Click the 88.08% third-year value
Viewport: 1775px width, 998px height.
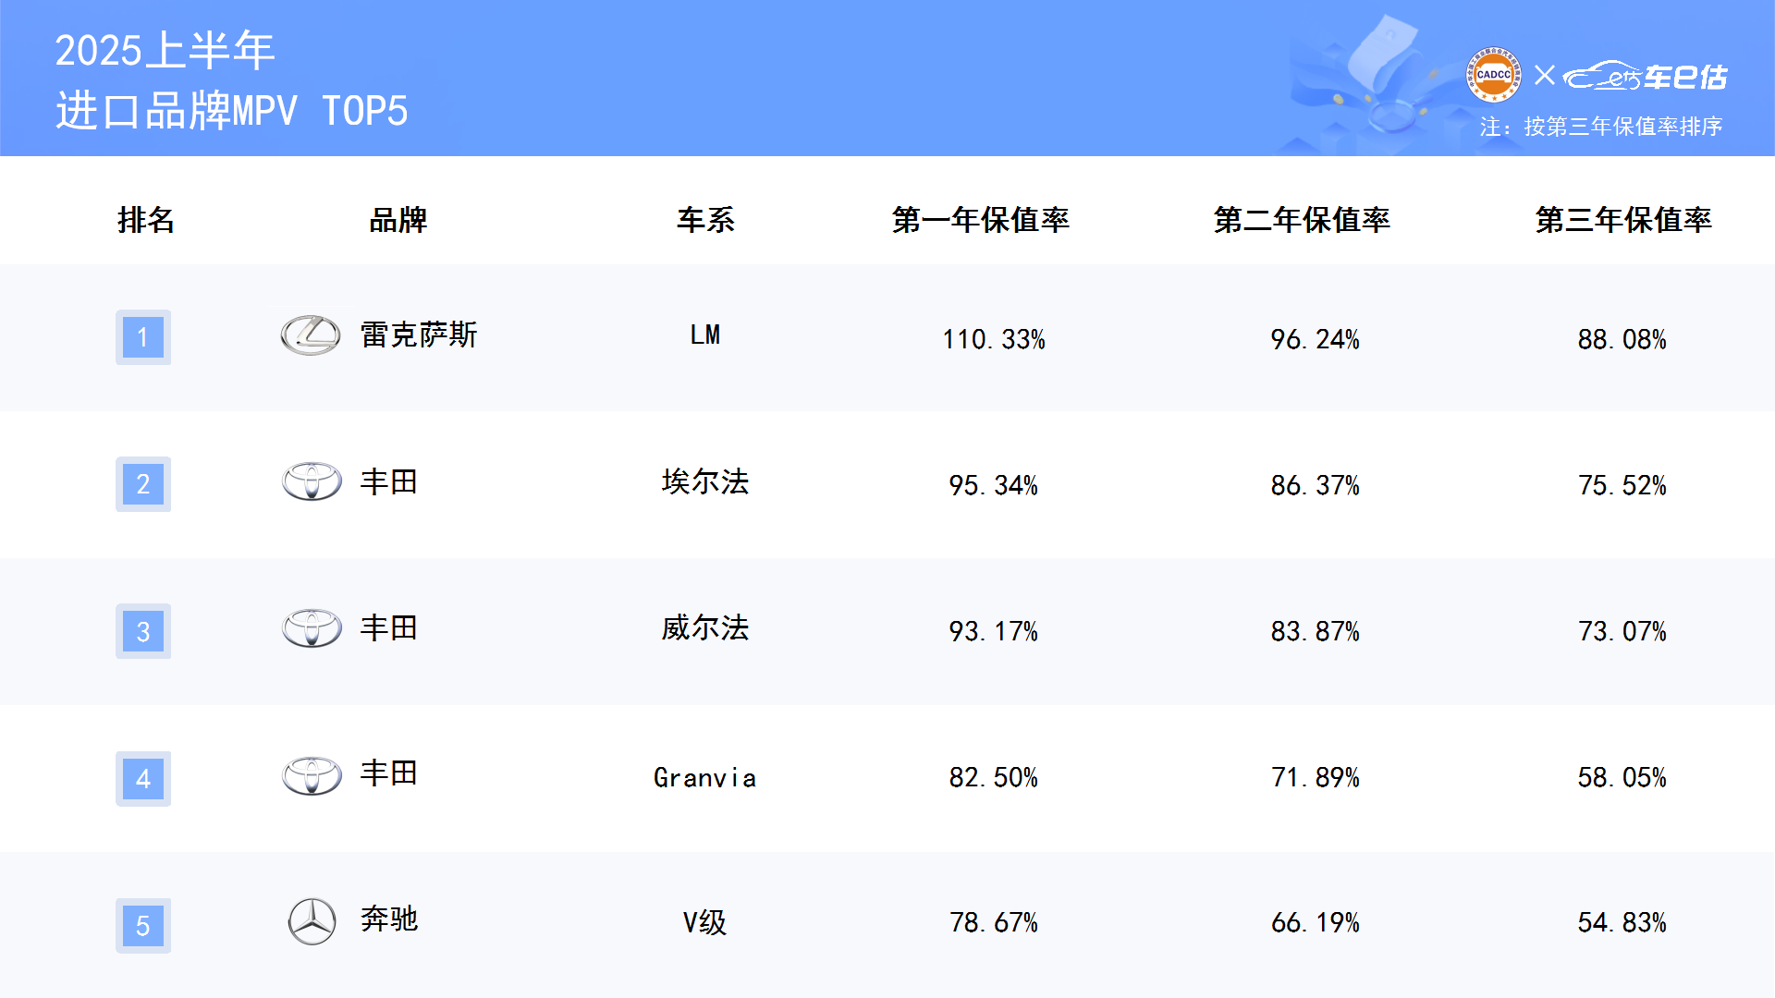1622,339
